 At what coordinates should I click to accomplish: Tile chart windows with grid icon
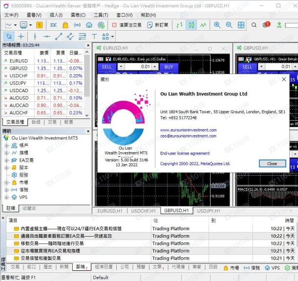pyautogui.click(x=241, y=25)
